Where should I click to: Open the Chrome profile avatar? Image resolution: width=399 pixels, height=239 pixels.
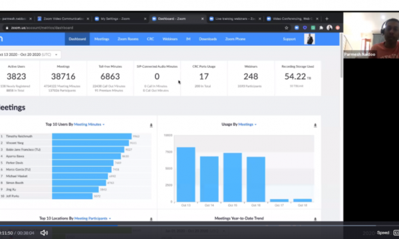coord(330,28)
